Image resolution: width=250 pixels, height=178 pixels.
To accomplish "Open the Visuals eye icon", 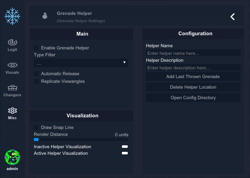I will click(x=12, y=65).
